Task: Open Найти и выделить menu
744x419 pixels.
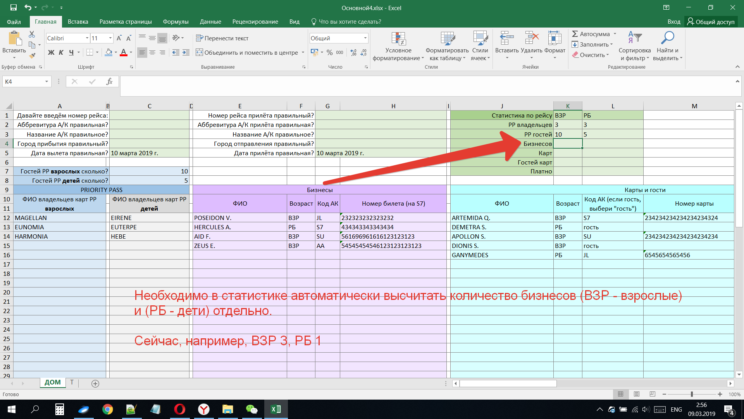Action: (x=667, y=46)
